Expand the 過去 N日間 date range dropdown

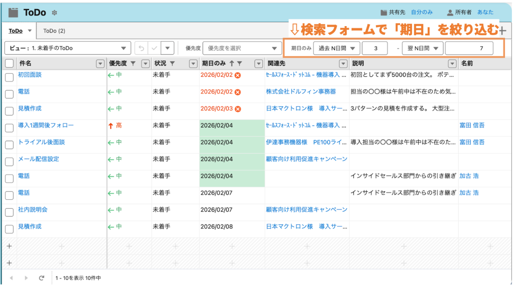point(336,48)
